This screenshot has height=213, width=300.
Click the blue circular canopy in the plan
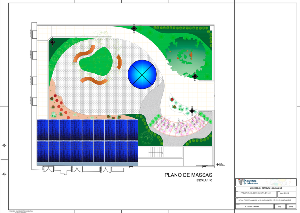tap(142, 74)
